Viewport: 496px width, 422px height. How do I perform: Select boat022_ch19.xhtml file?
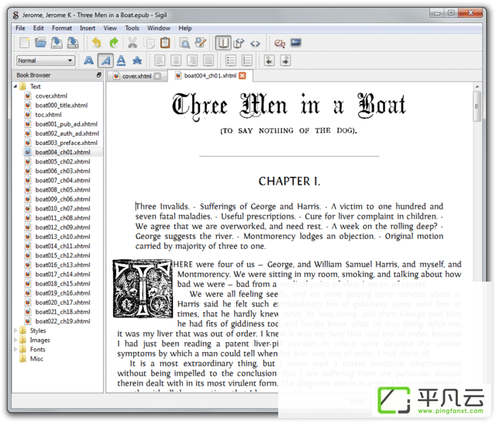pos(62,321)
